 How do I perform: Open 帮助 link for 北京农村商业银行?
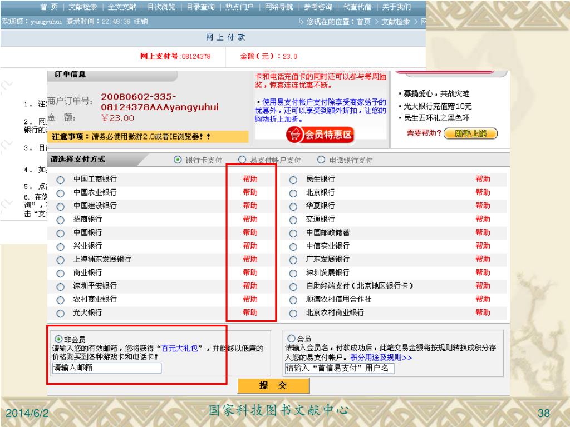(x=483, y=312)
